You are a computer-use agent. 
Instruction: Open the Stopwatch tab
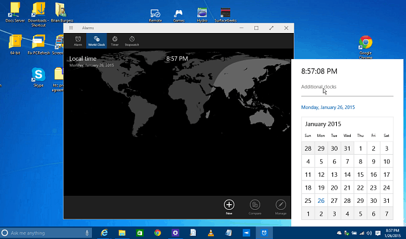[132, 41]
